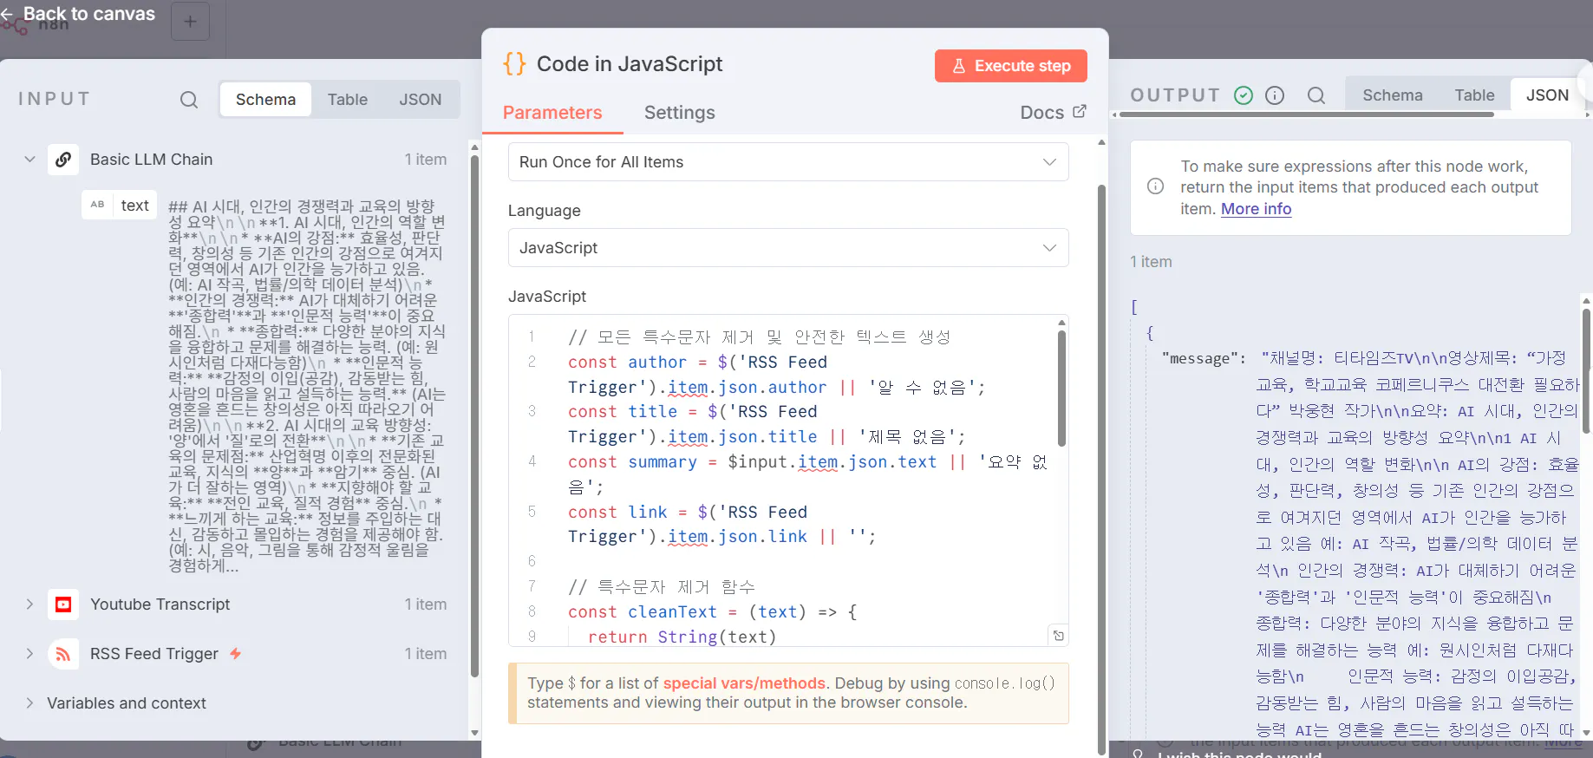This screenshot has height=758, width=1593.
Task: Switch INPUT view to JSON
Action: pyautogui.click(x=421, y=100)
